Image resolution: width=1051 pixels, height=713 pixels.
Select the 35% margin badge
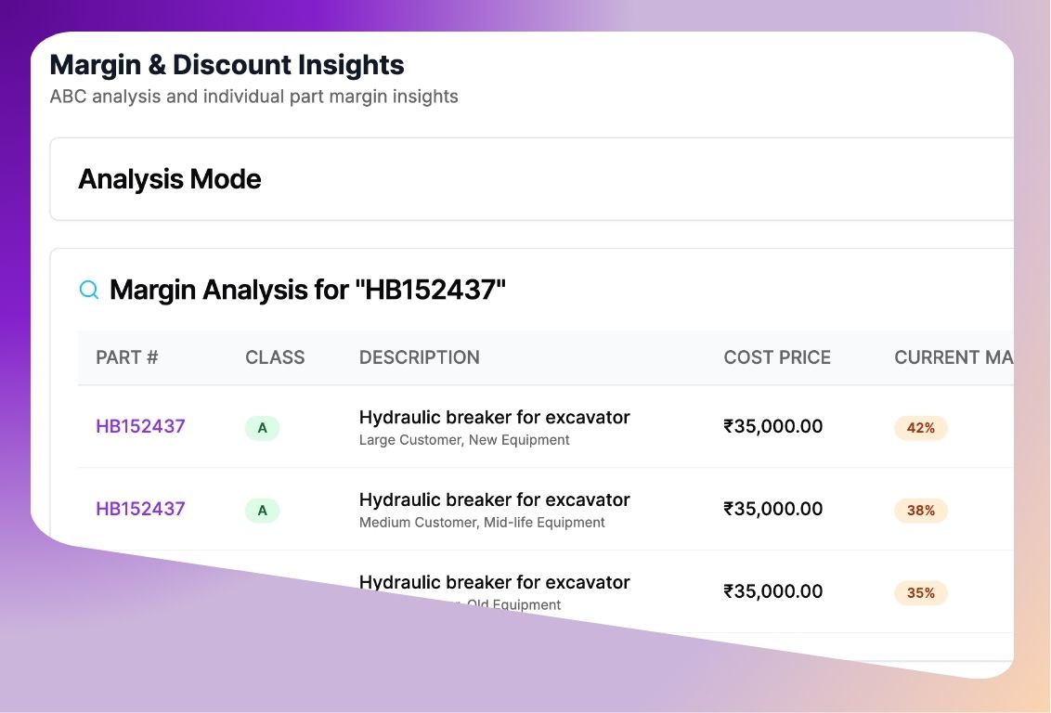point(920,592)
